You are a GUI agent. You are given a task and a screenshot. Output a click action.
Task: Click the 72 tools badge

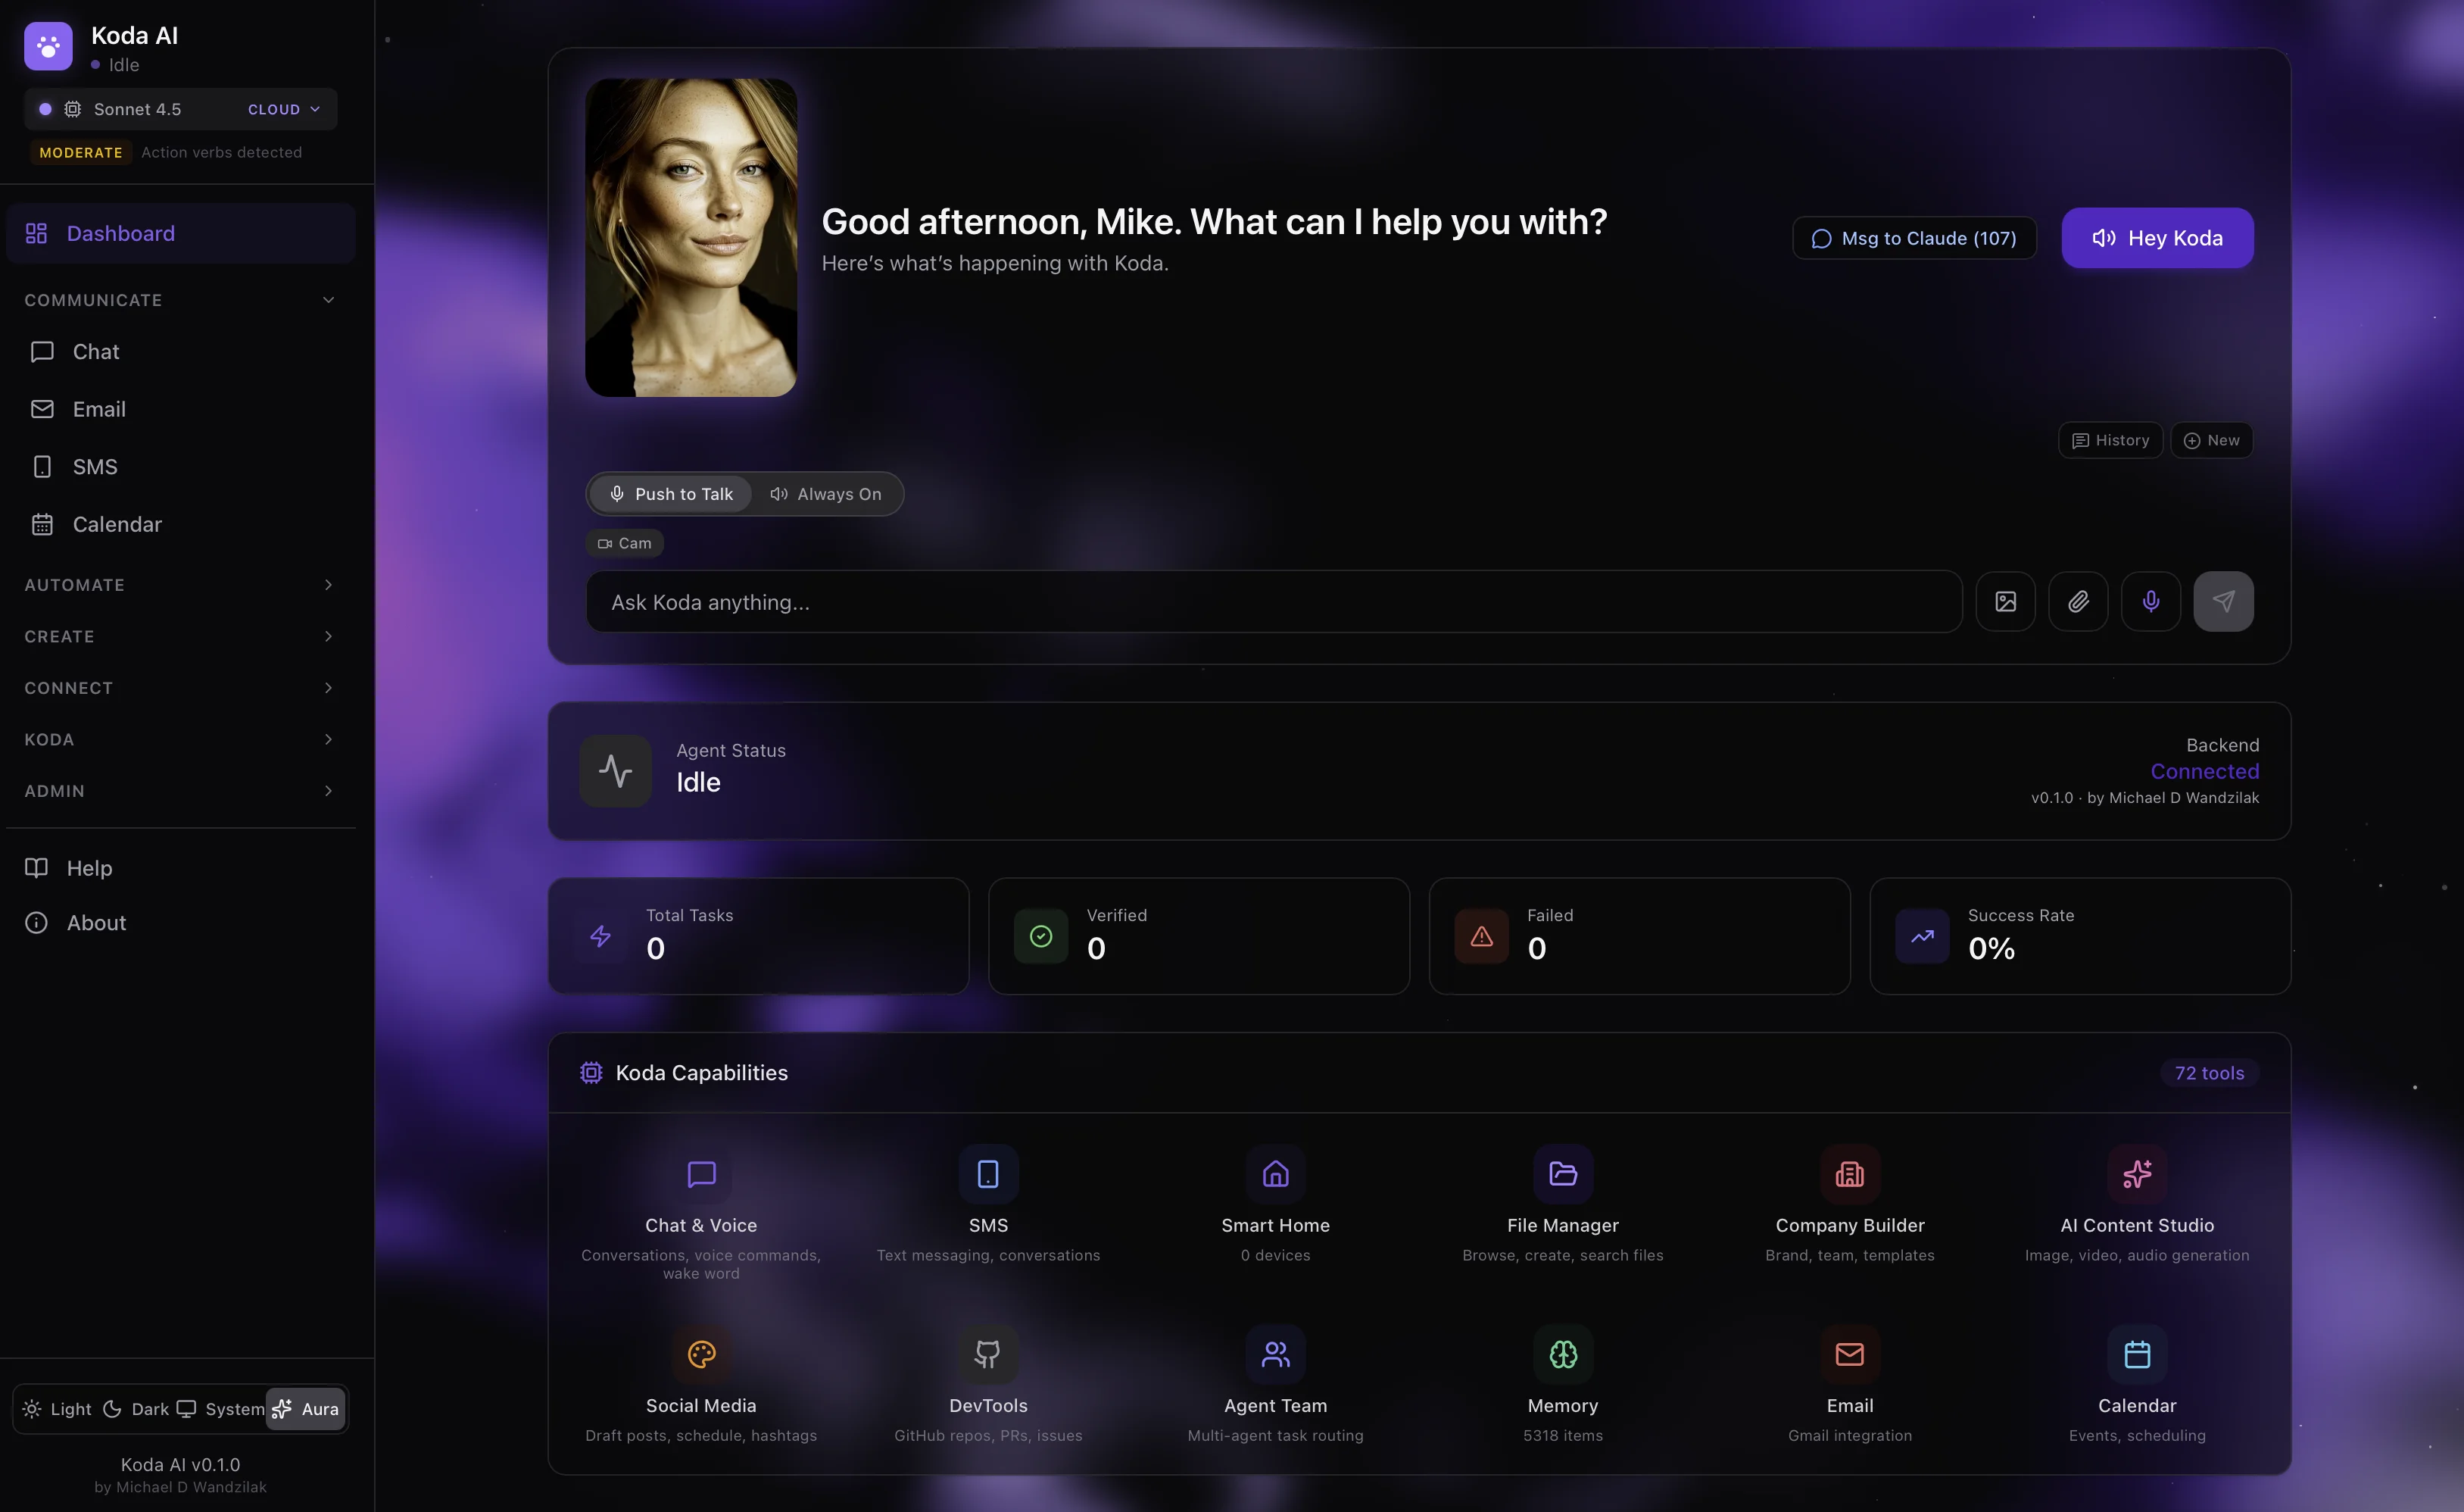tap(2209, 1073)
